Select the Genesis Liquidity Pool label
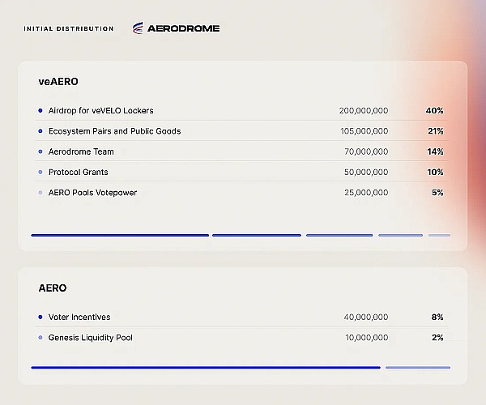486x405 pixels. coord(90,338)
